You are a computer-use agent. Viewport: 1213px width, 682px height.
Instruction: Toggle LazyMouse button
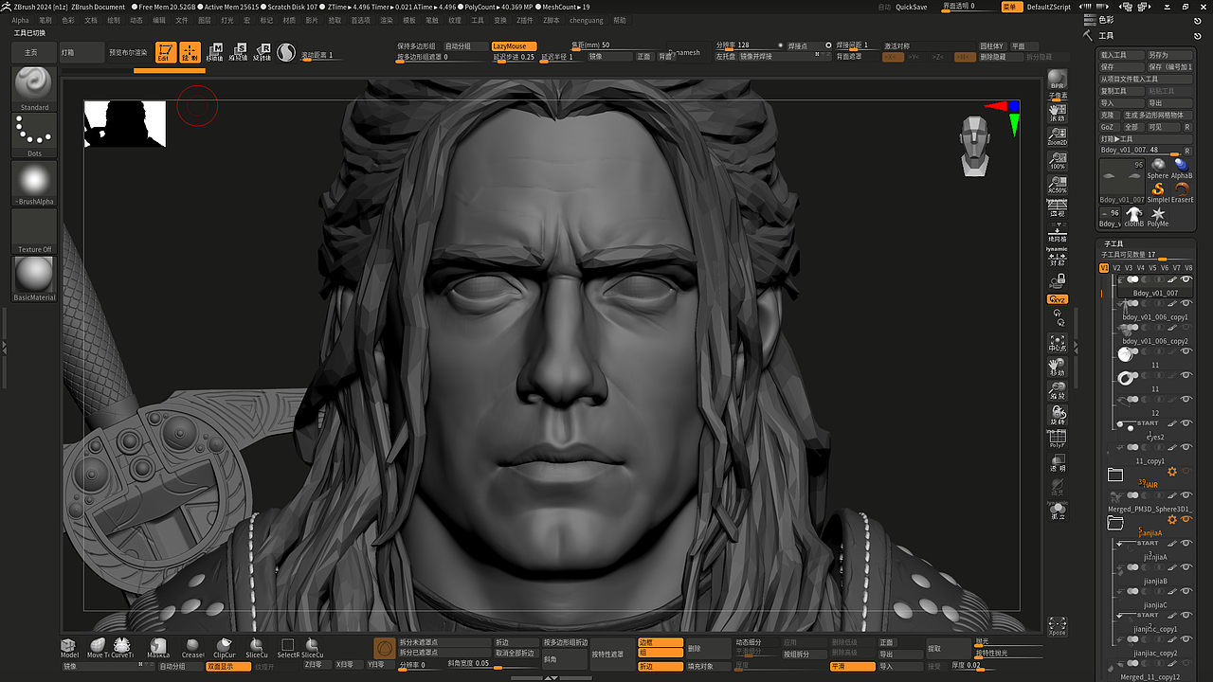click(x=514, y=45)
